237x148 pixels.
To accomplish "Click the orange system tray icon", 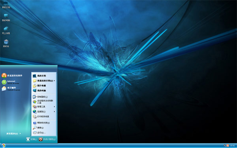I will 228,146.
